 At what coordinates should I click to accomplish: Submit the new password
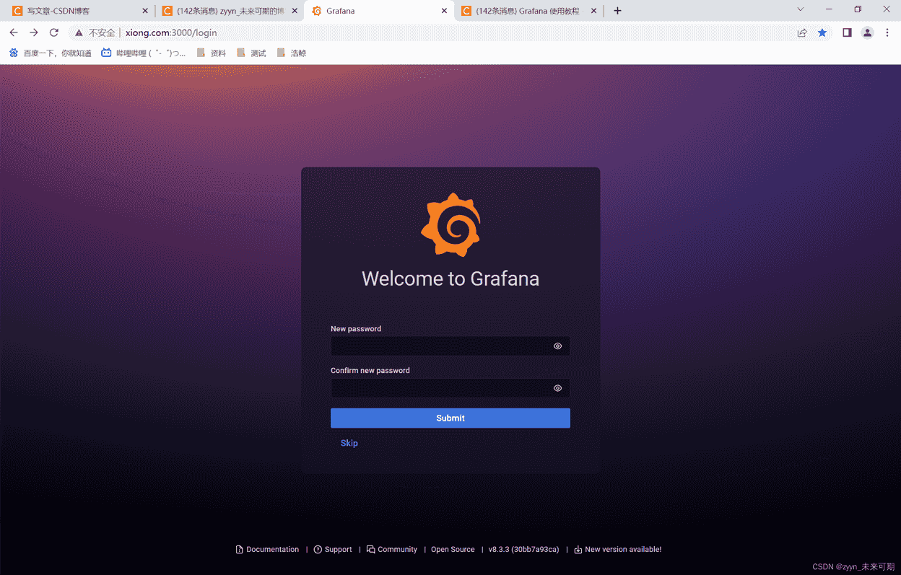(450, 418)
